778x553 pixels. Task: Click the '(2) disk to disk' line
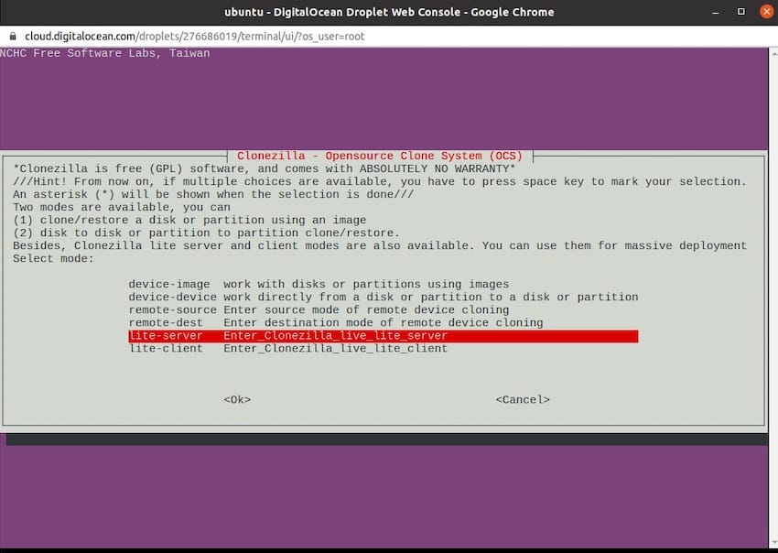click(x=207, y=233)
